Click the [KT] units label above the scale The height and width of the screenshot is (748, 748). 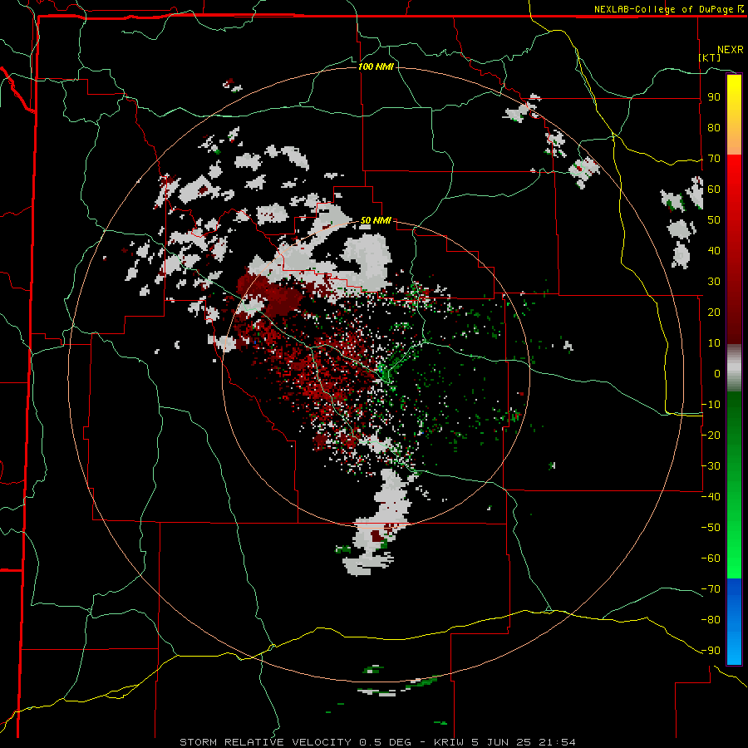(x=710, y=57)
